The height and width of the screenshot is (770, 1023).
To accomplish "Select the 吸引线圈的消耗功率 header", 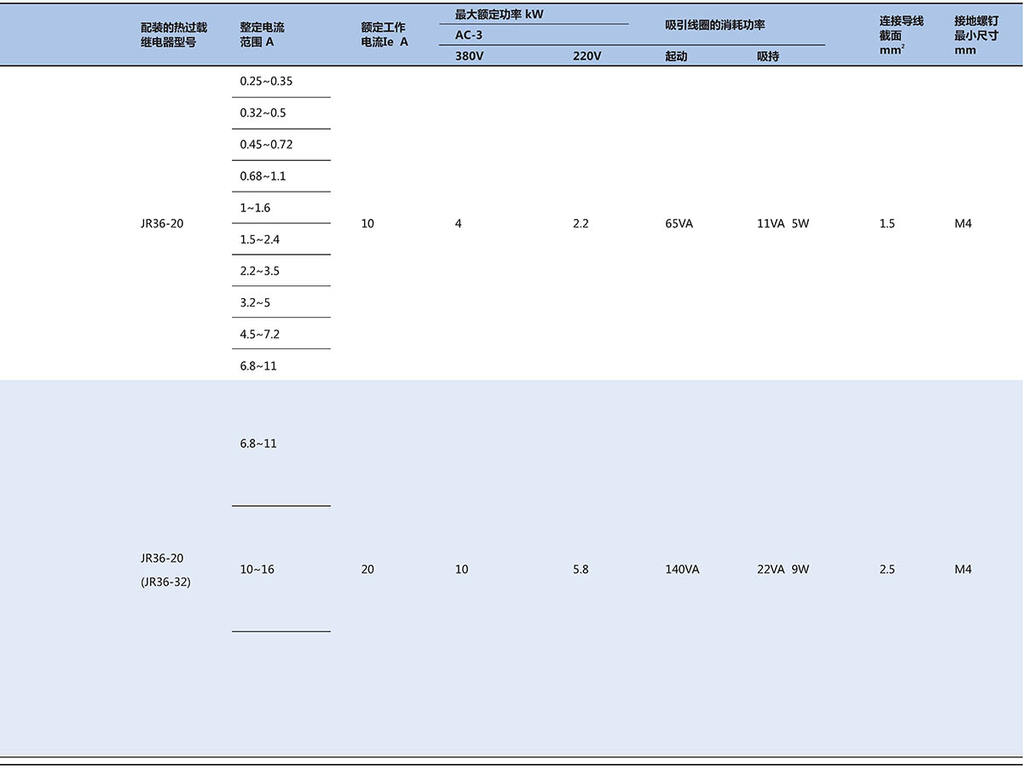I will click(x=715, y=25).
